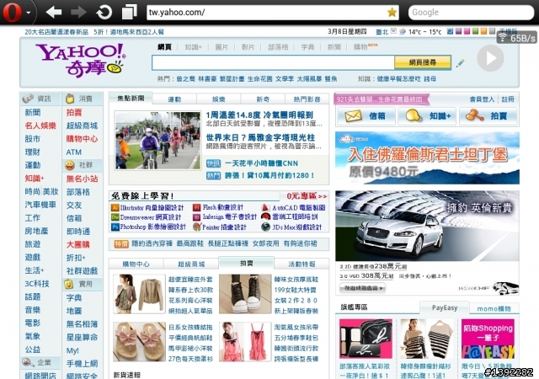Viewport: 539px width, 379px height.
Task: Click the 3Ds Max course icon
Action: [x=265, y=227]
